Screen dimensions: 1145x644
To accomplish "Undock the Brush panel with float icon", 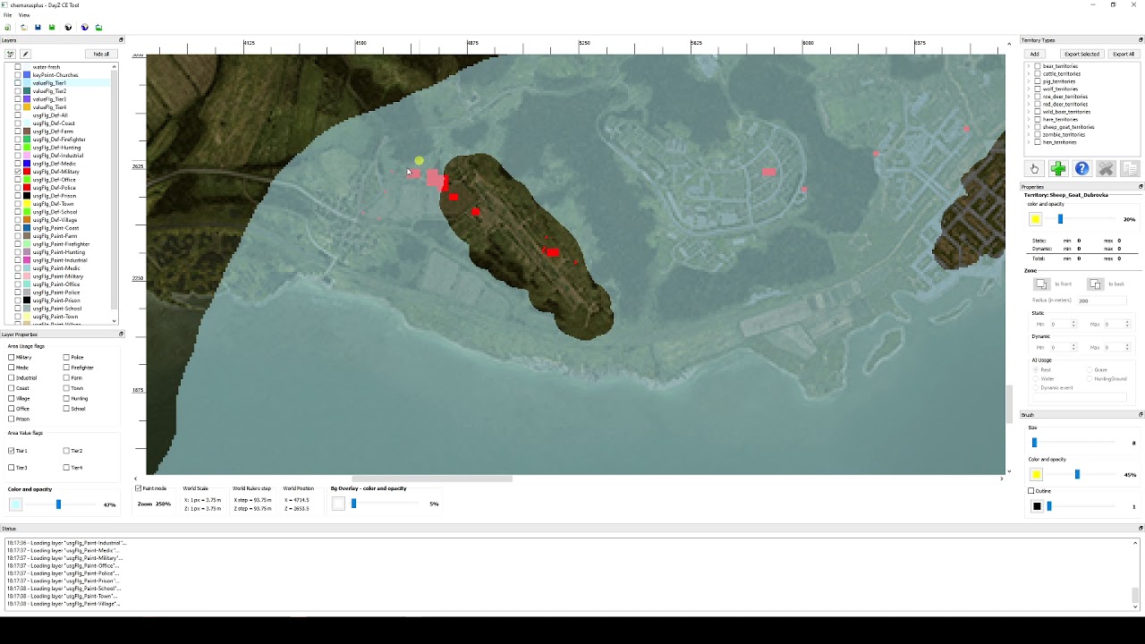I will [x=1141, y=415].
